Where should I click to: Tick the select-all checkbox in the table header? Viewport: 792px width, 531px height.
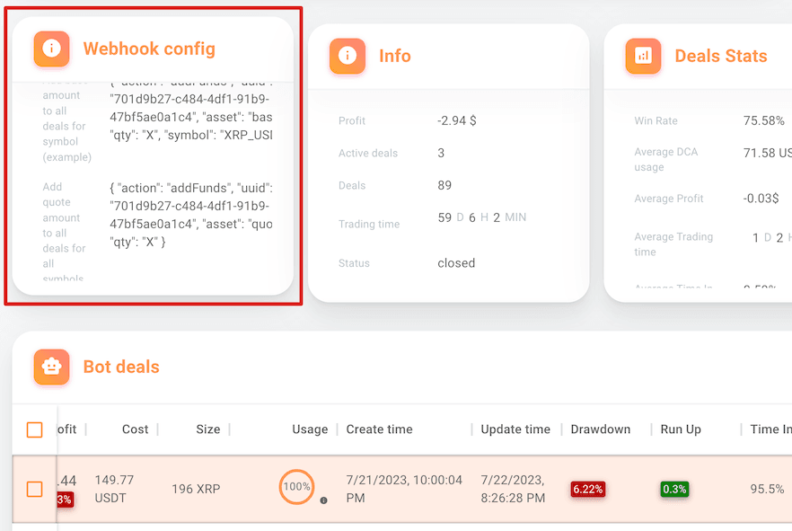(x=35, y=429)
